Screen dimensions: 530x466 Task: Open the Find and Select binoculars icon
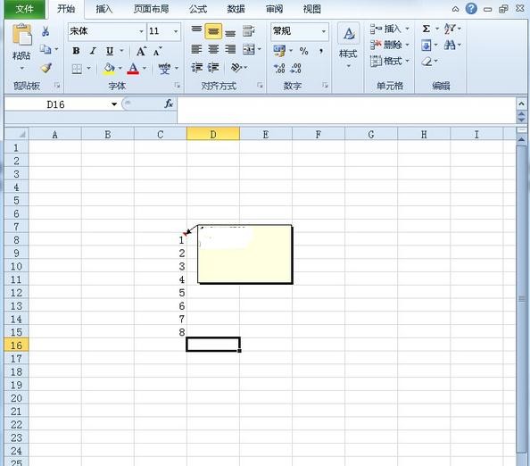pos(450,45)
